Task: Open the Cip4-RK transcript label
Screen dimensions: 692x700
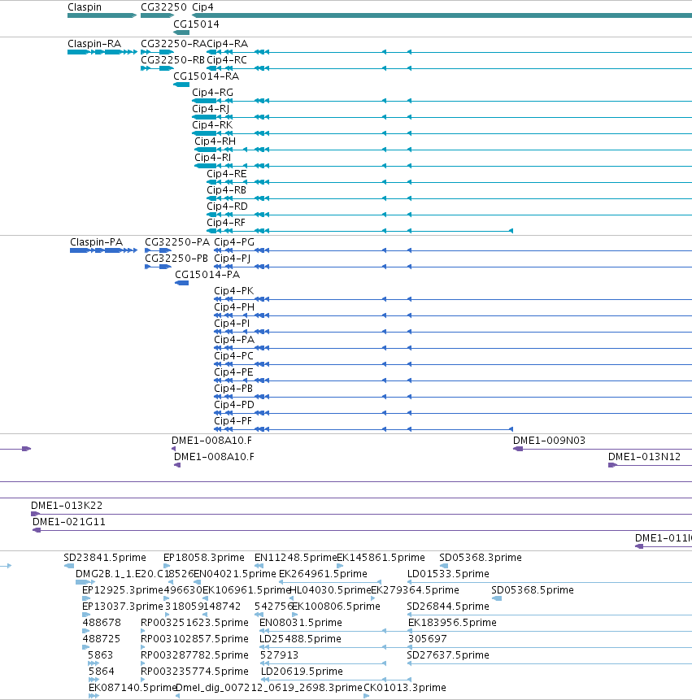Action: tap(212, 125)
